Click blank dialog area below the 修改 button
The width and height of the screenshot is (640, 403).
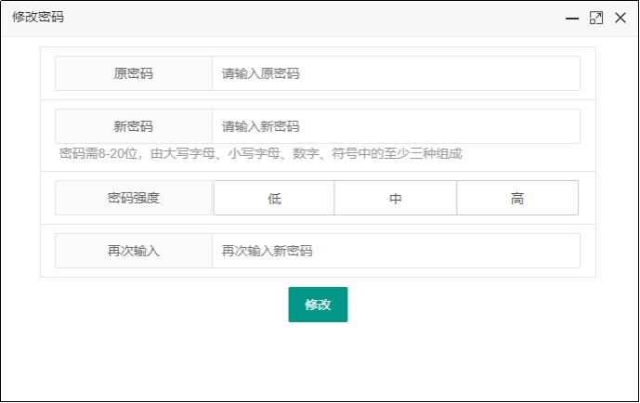[x=318, y=367]
